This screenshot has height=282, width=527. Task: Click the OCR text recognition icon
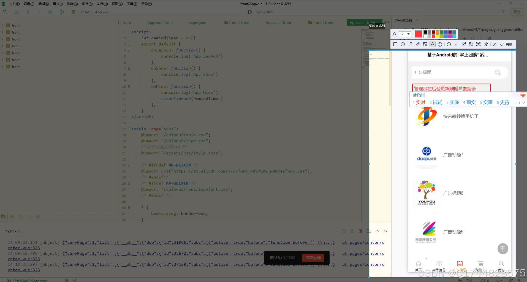click(x=479, y=44)
